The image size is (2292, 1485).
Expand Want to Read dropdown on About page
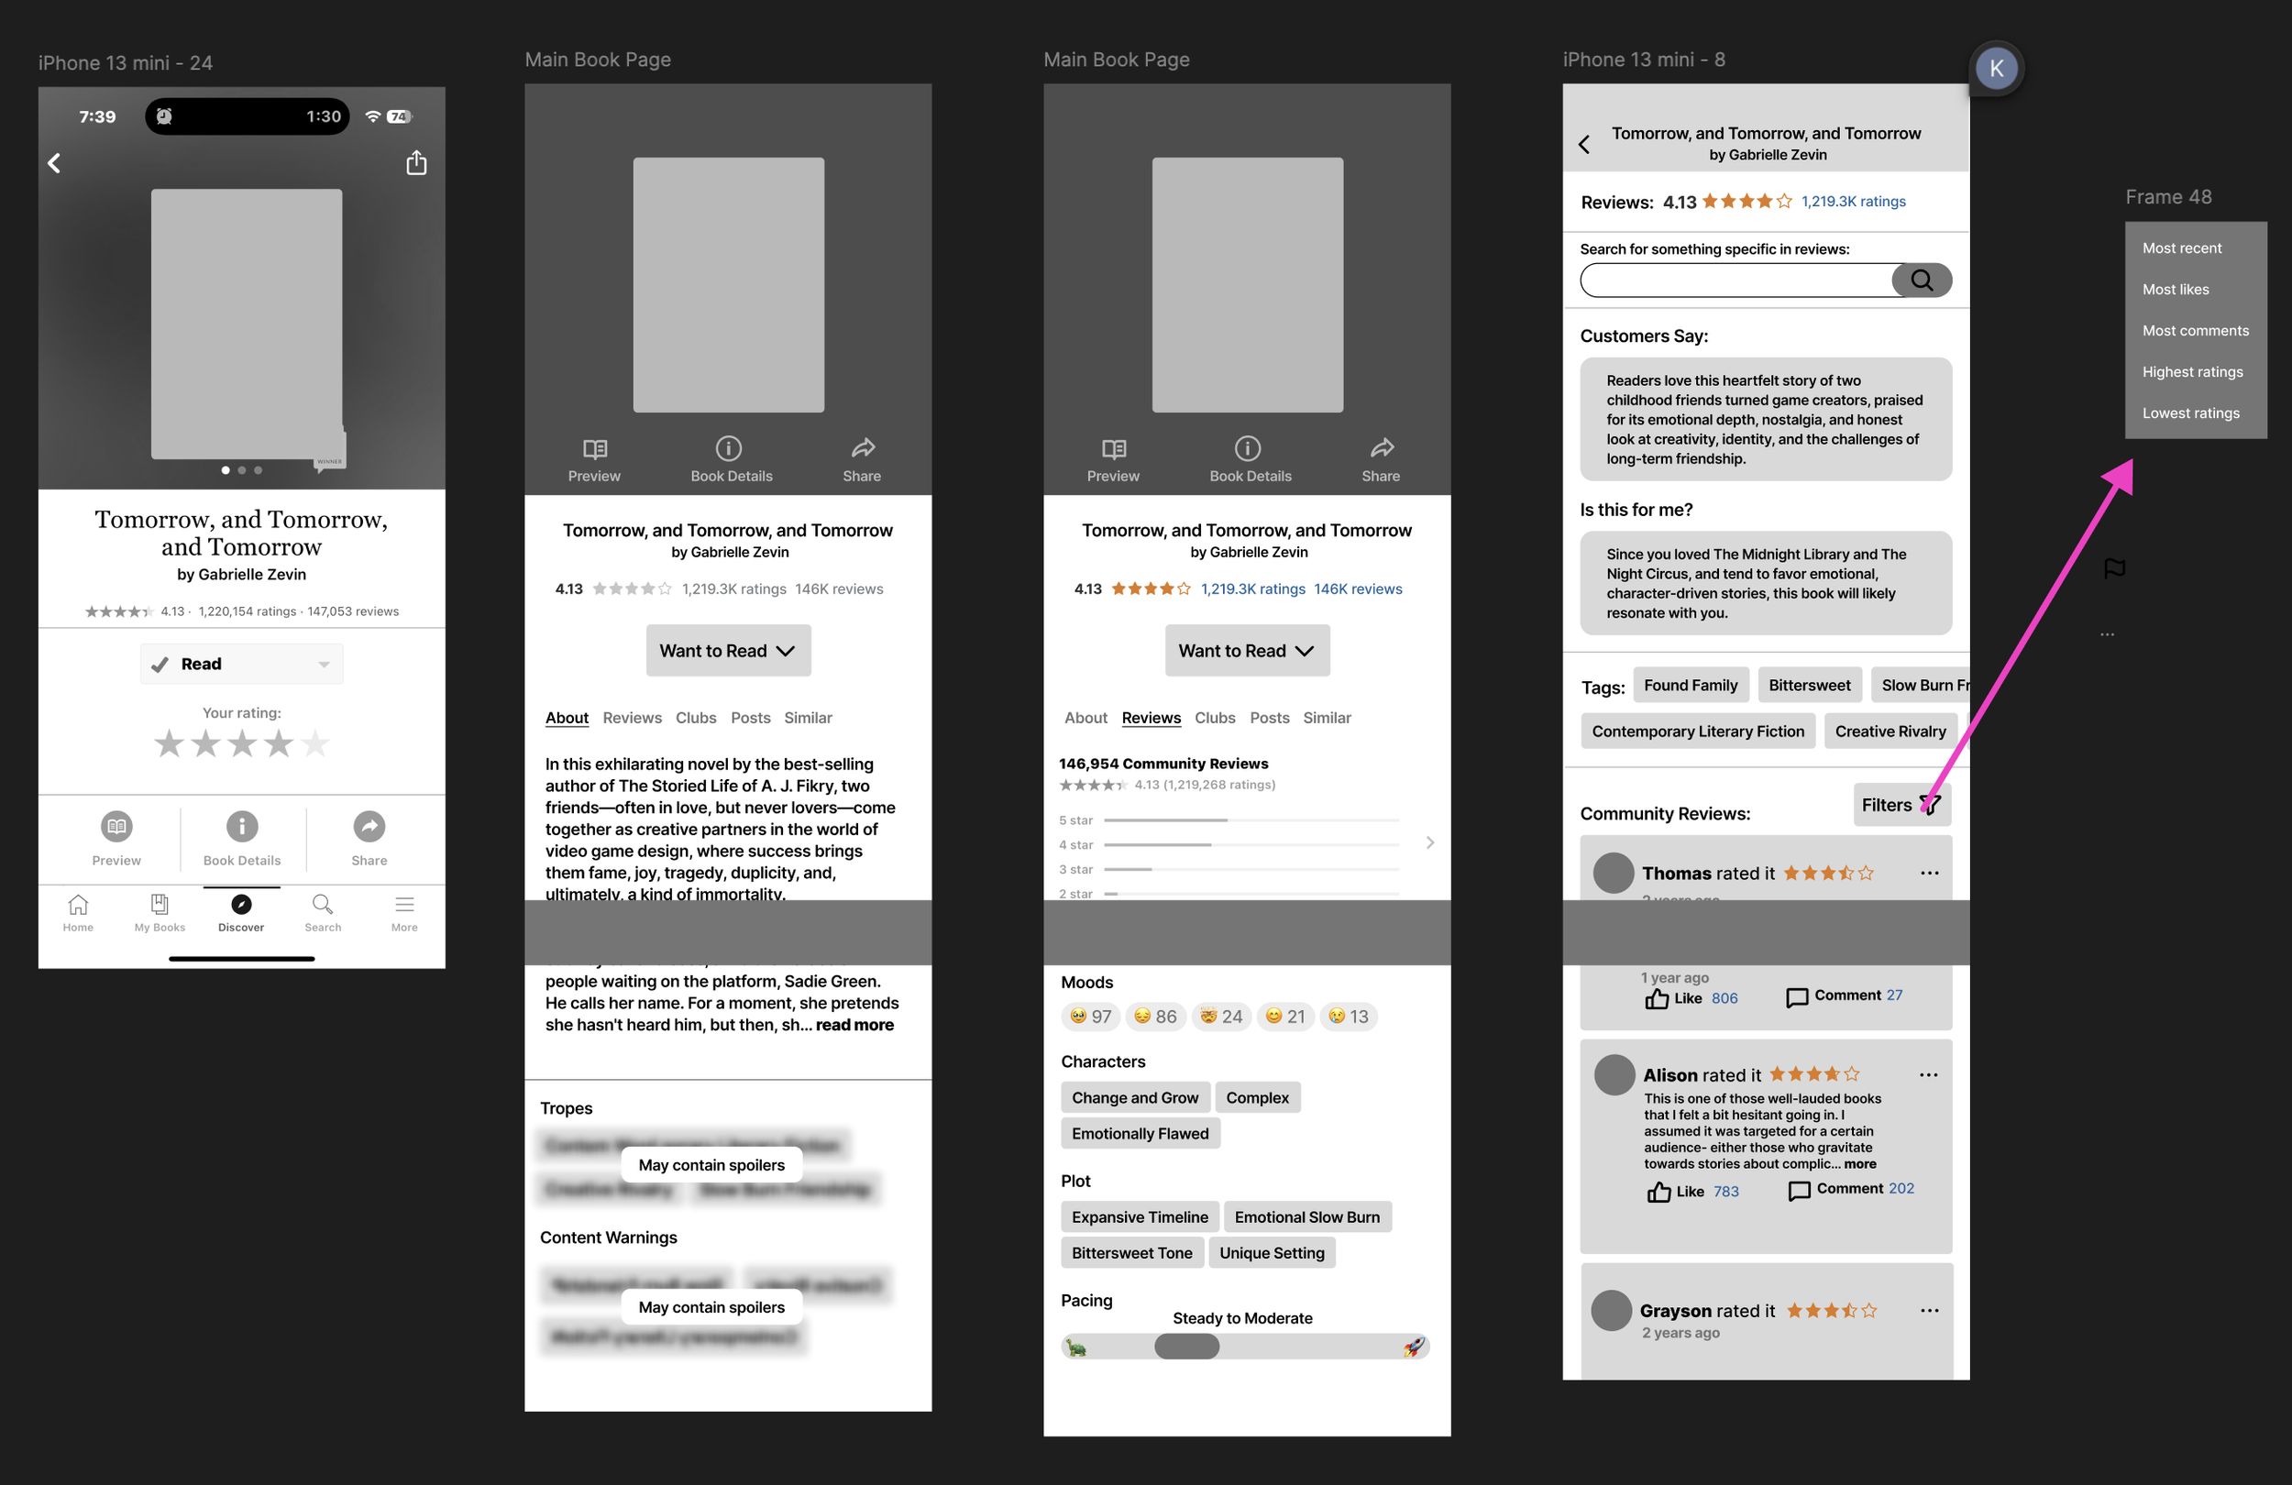pyautogui.click(x=728, y=651)
